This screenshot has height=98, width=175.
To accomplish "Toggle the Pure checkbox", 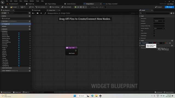I will click(x=154, y=31).
